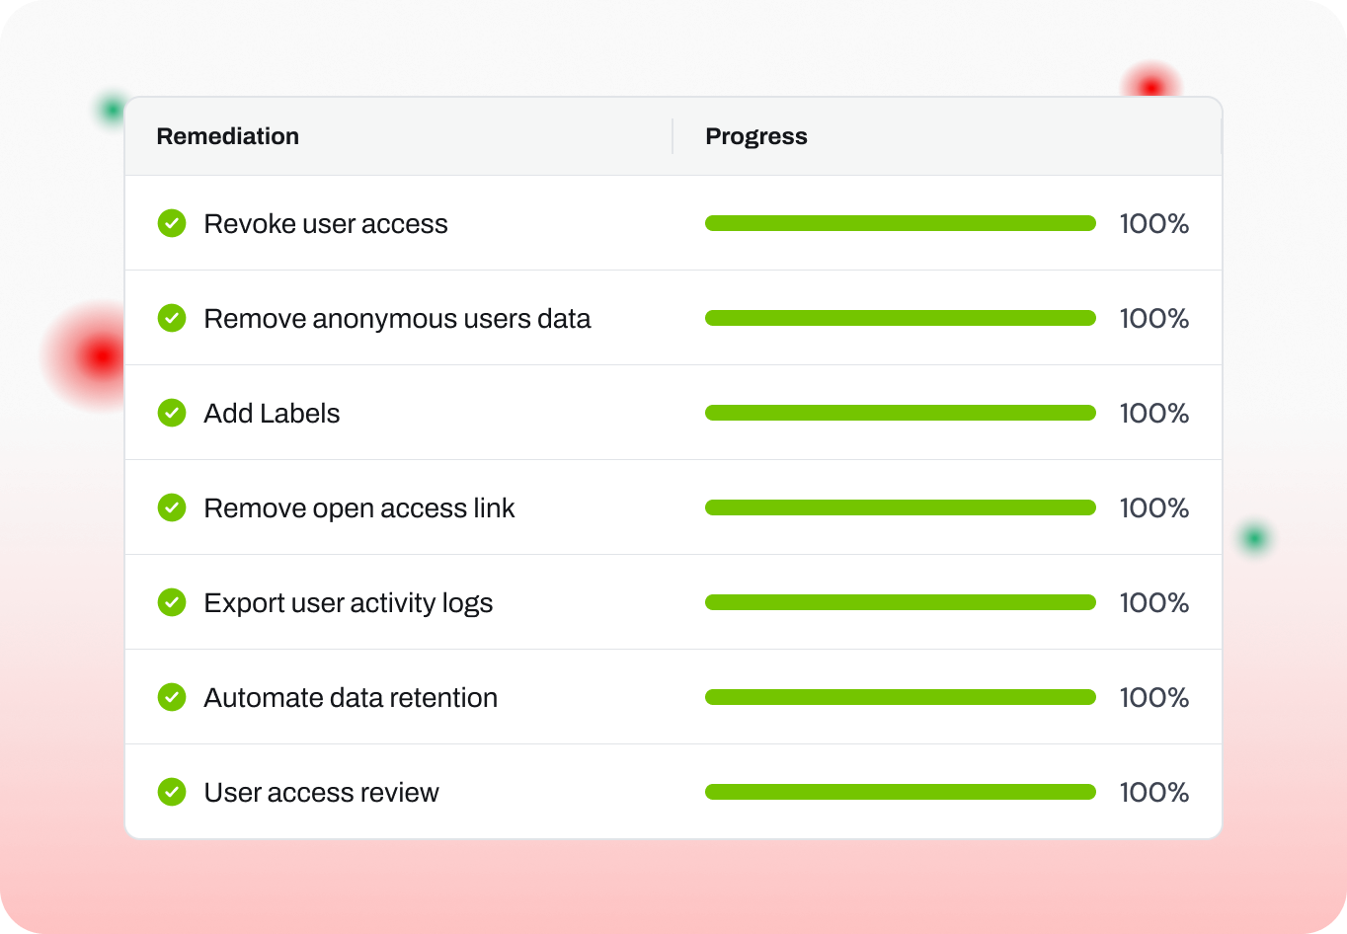Click the 100% value for User access review
This screenshot has height=934, width=1347.
pyautogui.click(x=1153, y=792)
